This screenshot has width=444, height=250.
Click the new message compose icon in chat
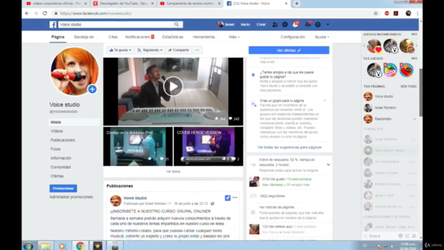[x=407, y=236]
